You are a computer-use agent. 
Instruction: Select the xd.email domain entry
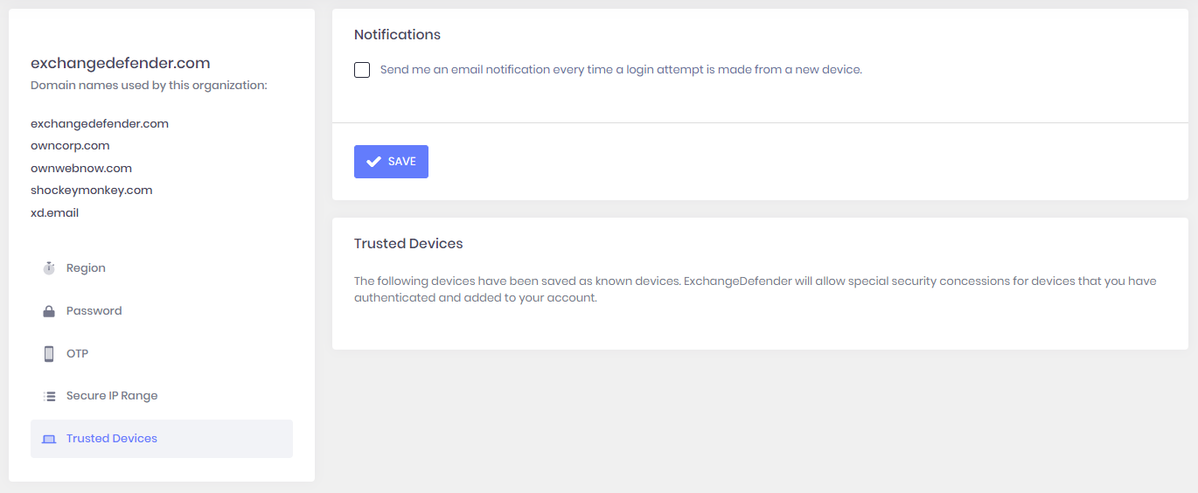[54, 212]
